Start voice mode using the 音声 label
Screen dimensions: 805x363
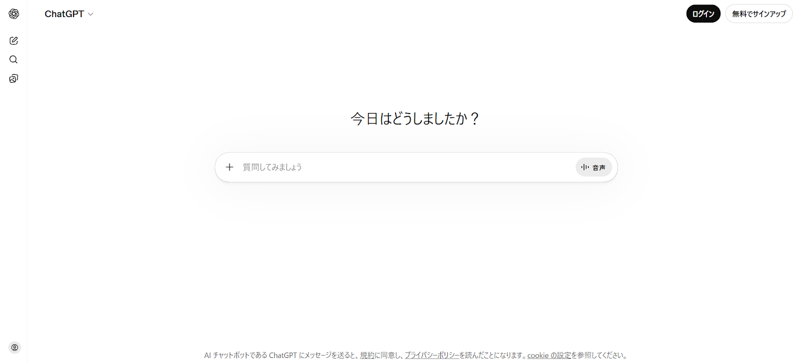[599, 168]
